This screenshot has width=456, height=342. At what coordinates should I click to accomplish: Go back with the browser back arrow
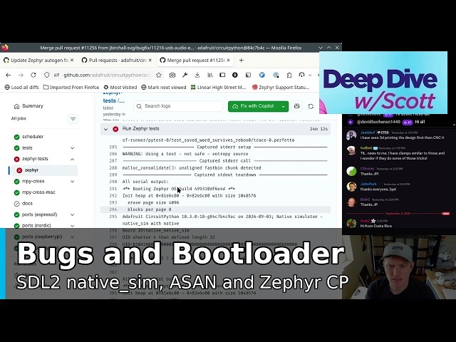click(x=8, y=75)
